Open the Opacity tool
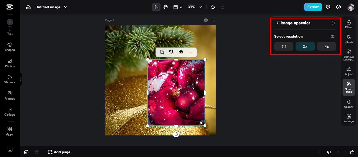The width and height of the screenshot is (358, 157). [349, 103]
